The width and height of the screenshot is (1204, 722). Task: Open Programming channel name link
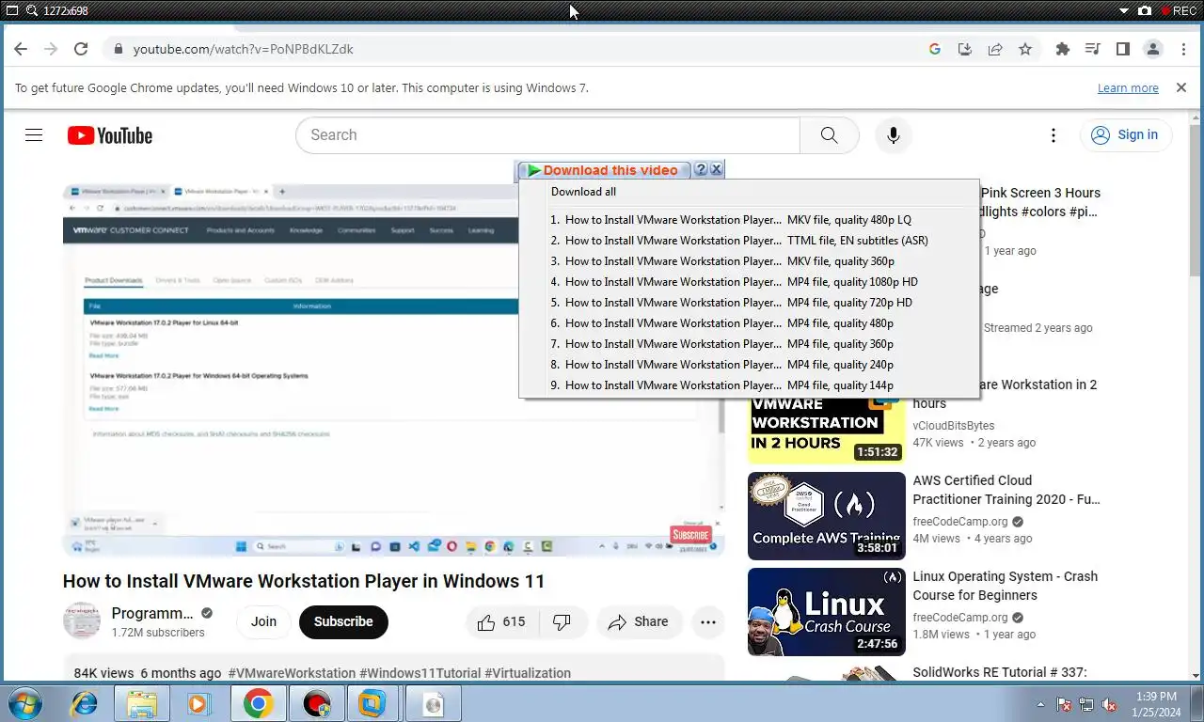tap(152, 613)
